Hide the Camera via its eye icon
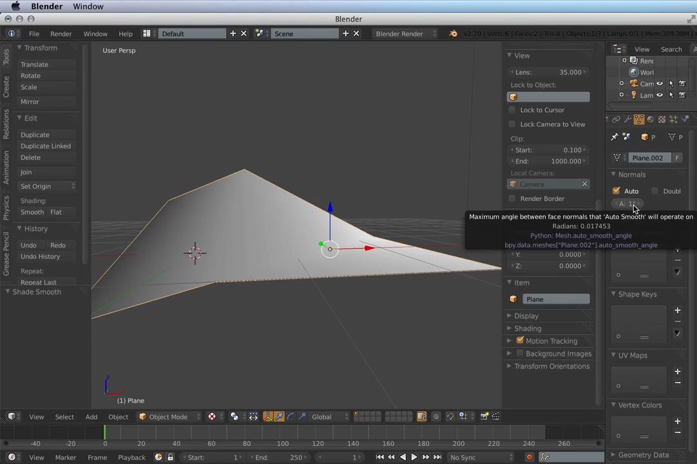The width and height of the screenshot is (697, 464). [x=660, y=83]
